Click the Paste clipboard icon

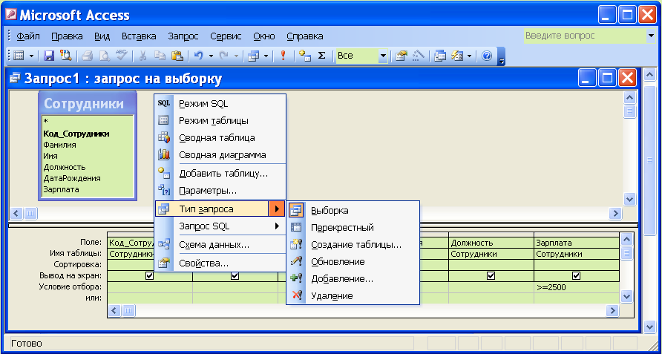(177, 56)
